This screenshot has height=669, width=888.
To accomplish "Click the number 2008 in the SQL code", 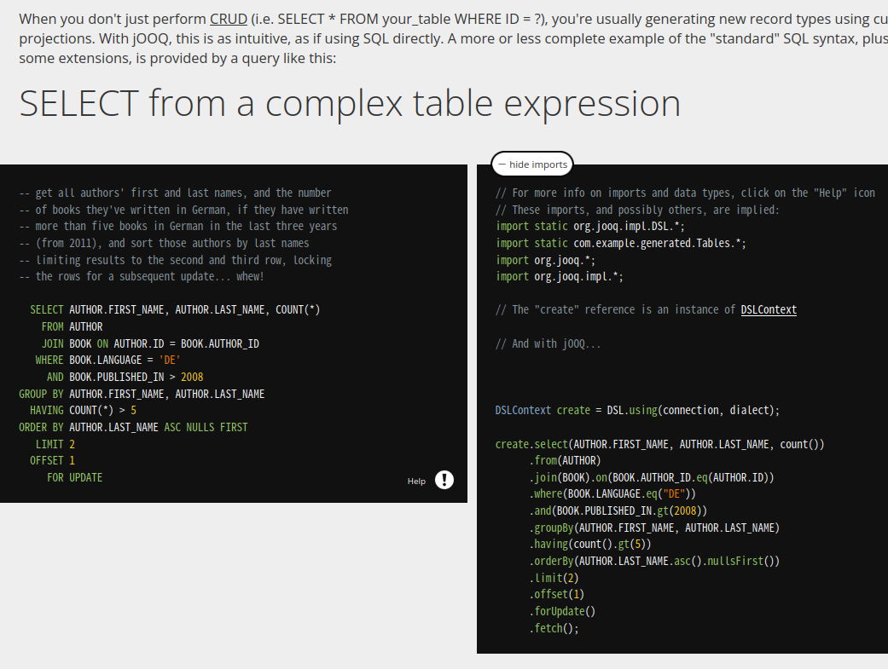I will pos(192,377).
